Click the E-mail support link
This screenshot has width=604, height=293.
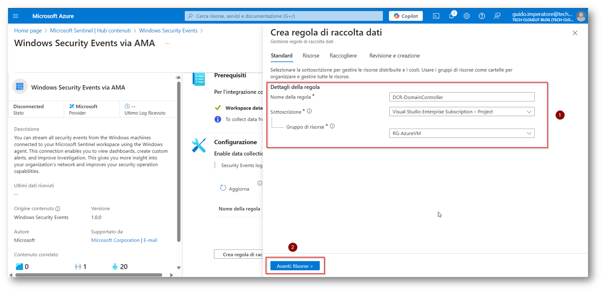(151, 240)
